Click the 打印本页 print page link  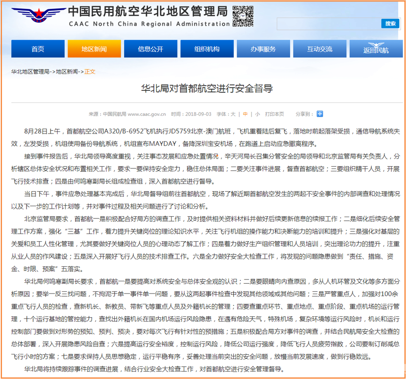[x=274, y=114]
